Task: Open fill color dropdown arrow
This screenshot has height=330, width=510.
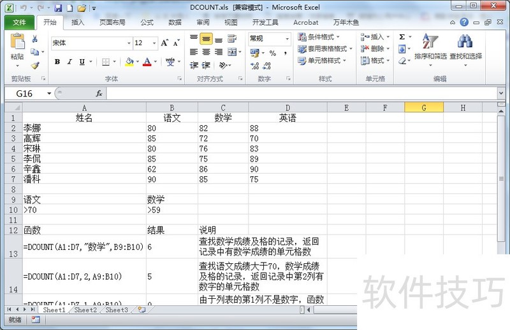Action: (x=138, y=62)
